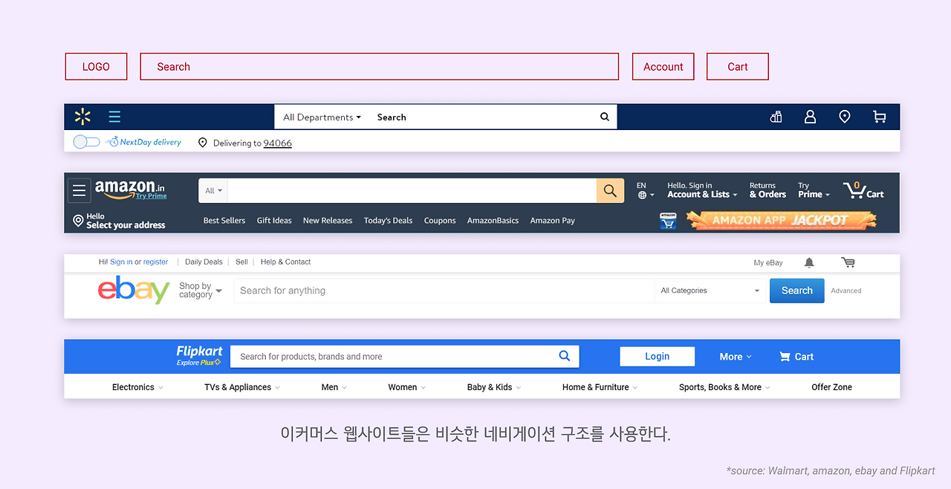The image size is (951, 489).
Task: Click the Walmart spark logo
Action: 82,117
